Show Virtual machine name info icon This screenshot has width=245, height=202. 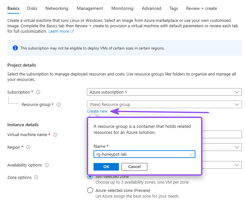tap(55, 135)
